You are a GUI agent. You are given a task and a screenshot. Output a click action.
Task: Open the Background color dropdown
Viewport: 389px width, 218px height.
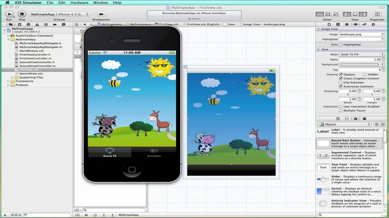(x=362, y=64)
